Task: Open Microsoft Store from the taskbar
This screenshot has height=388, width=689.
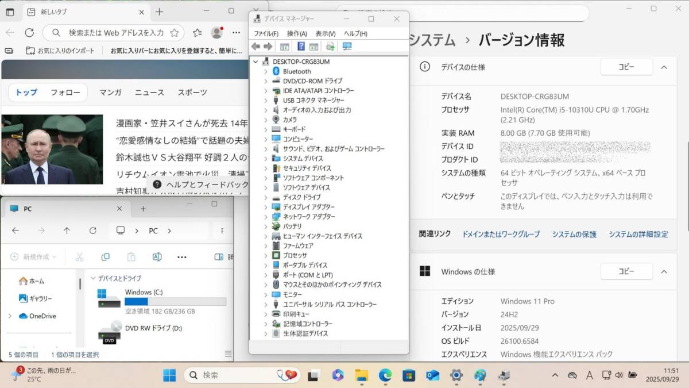Action: (408, 375)
